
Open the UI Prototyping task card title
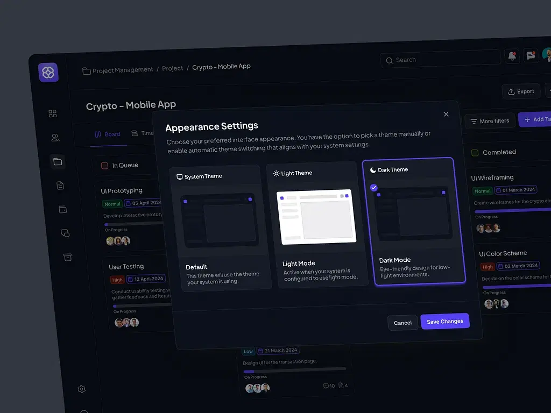point(122,191)
